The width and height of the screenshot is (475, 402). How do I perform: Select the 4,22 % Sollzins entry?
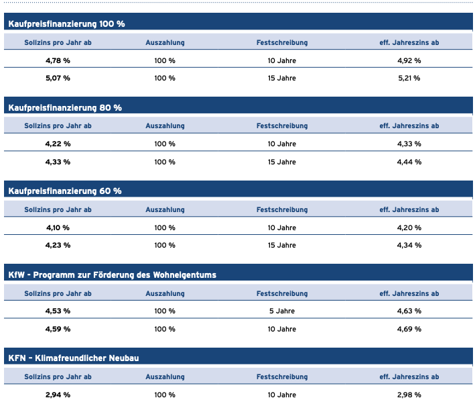(x=58, y=144)
